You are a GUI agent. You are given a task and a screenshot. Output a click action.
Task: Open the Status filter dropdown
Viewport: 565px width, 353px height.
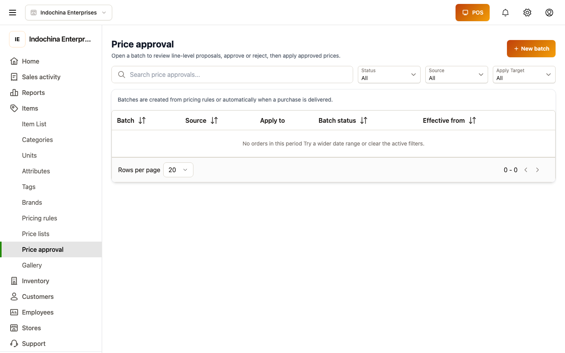point(389,75)
